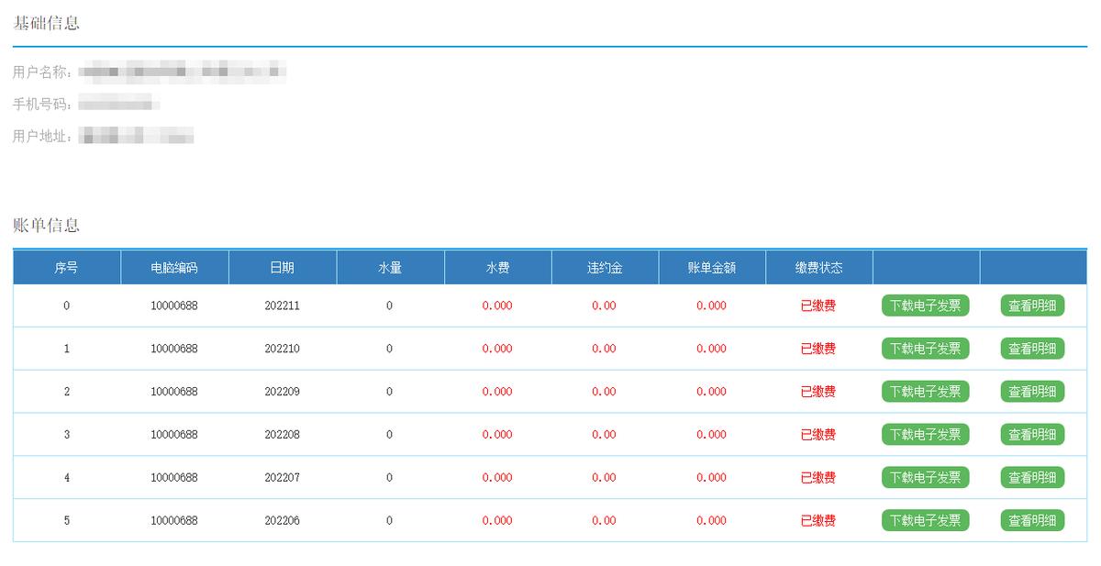Screen dimensions: 1101x566
Task: Click the 水费 column header
Action: click(498, 267)
